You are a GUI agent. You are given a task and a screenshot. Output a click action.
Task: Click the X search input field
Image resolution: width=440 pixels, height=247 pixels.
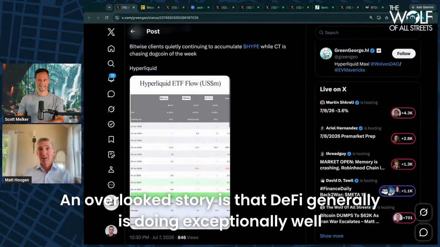coord(368,33)
